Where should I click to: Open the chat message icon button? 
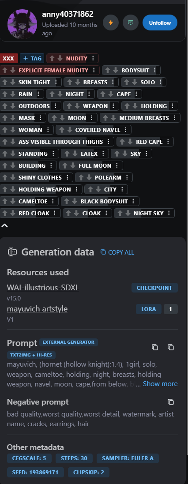point(131,23)
